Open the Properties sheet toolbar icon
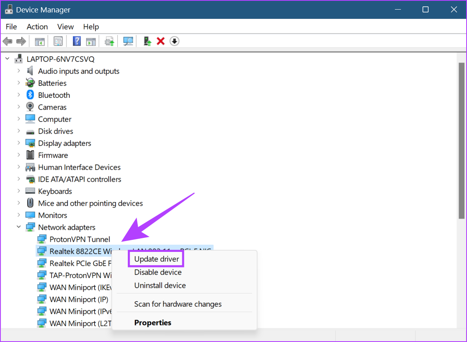The width and height of the screenshot is (467, 342). [58, 41]
